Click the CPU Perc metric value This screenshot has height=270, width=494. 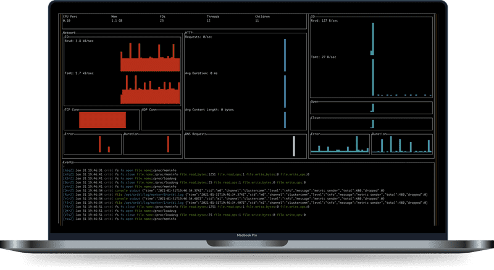(66, 21)
